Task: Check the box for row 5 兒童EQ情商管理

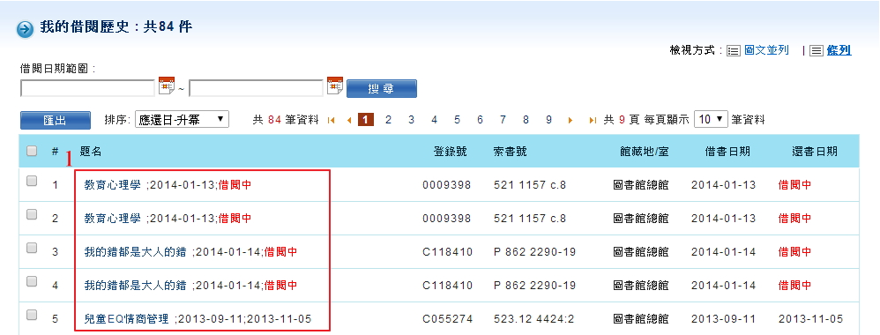Action: point(32,314)
